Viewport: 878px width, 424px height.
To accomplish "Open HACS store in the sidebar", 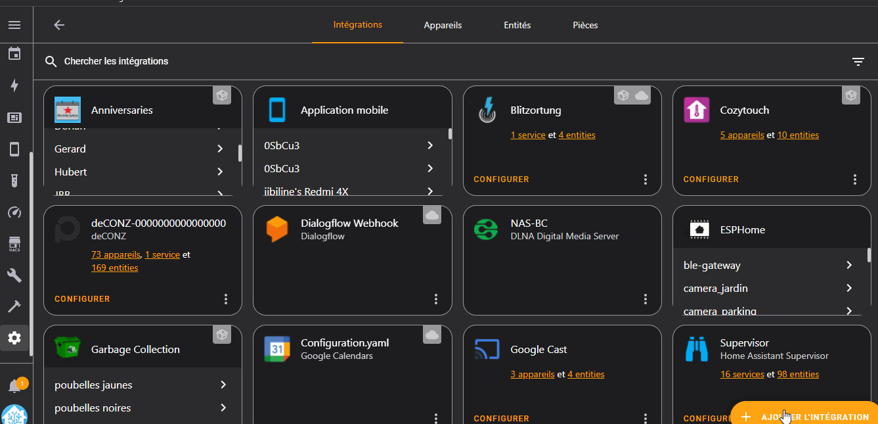I will tap(14, 244).
